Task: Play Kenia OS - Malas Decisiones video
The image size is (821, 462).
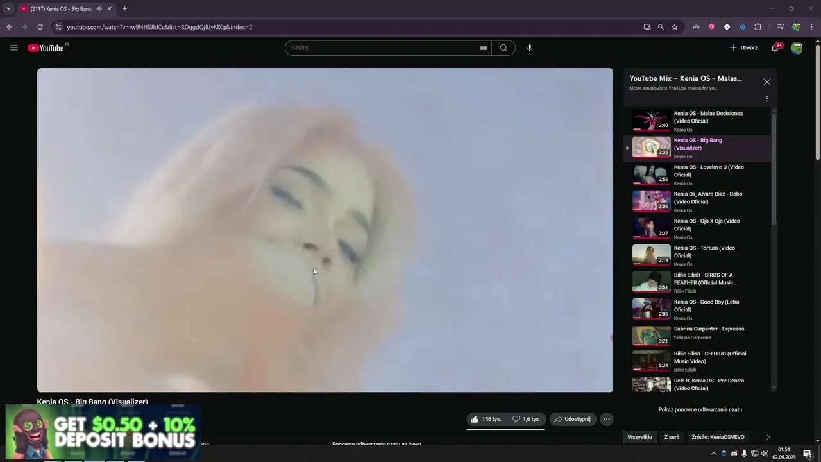Action: click(x=698, y=121)
